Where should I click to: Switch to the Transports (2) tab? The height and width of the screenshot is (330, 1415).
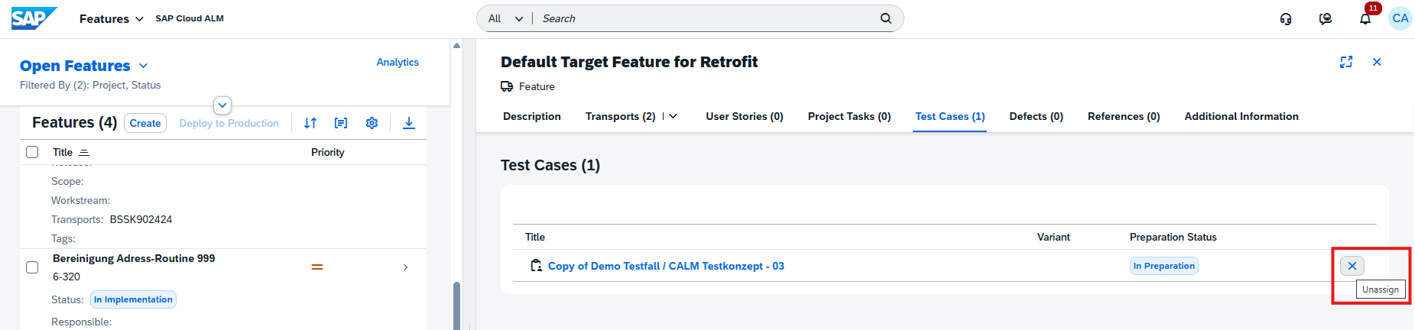click(621, 116)
